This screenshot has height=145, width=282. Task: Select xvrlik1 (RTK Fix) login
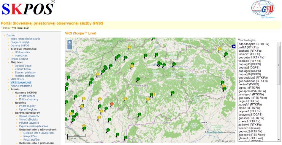pyautogui.click(x=248, y=48)
